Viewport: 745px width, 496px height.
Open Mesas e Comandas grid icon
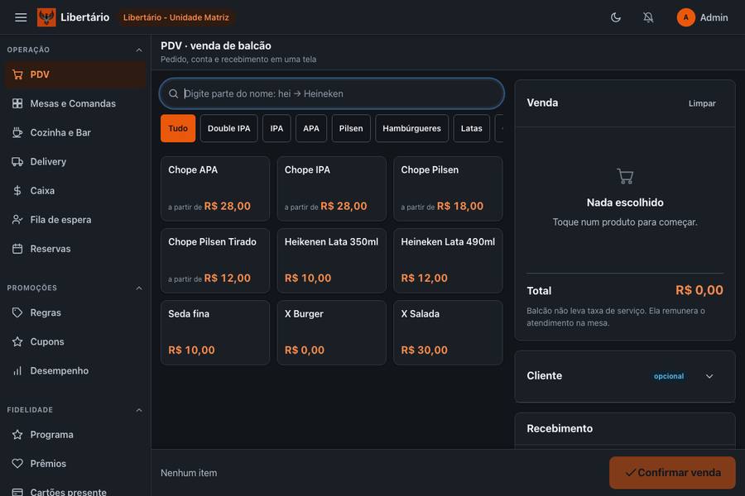[x=17, y=103]
